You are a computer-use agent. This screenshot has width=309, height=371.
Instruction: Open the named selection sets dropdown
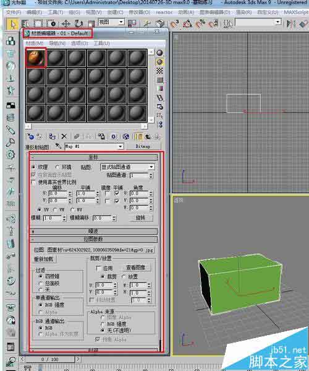pos(278,22)
